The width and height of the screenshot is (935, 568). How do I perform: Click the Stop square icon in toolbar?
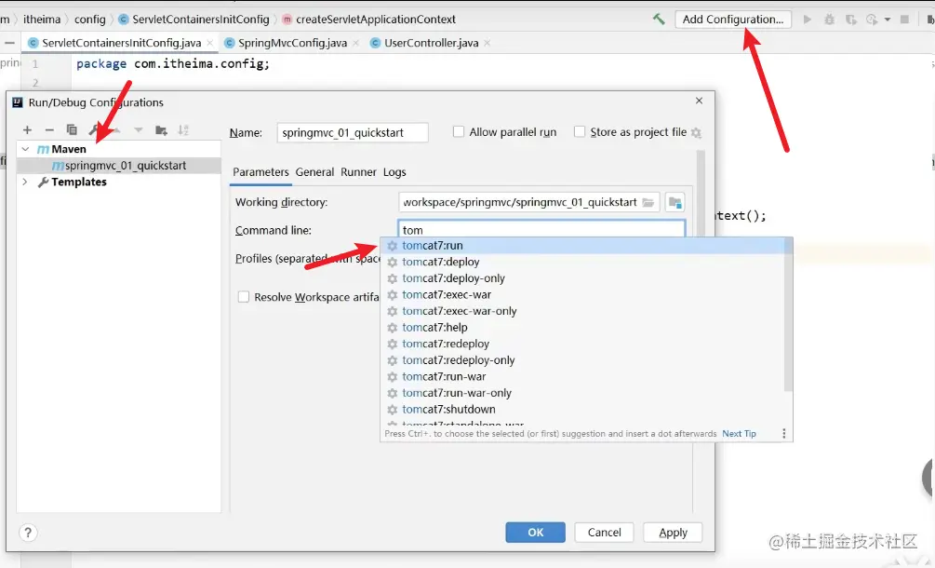tap(904, 20)
